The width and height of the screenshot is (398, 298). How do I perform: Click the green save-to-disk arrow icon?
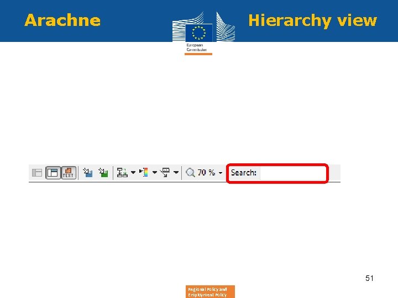[103, 173]
